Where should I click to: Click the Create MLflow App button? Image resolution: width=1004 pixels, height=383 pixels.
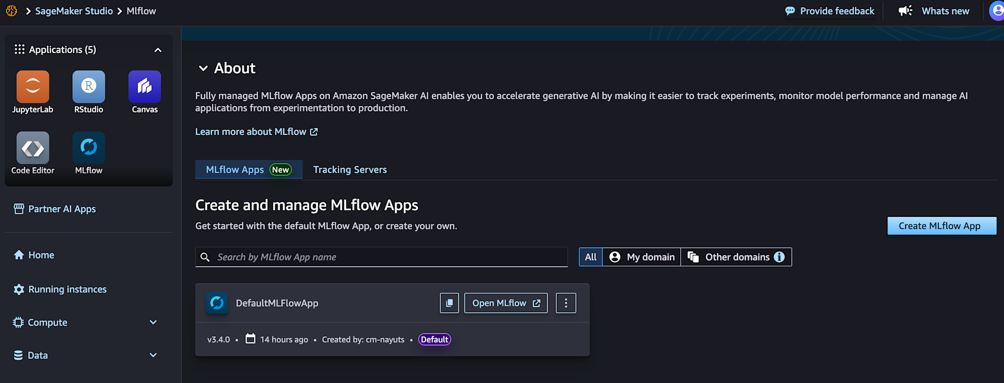[x=941, y=226]
